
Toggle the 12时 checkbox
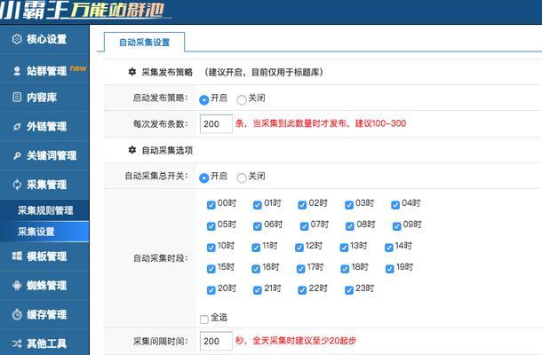click(299, 248)
